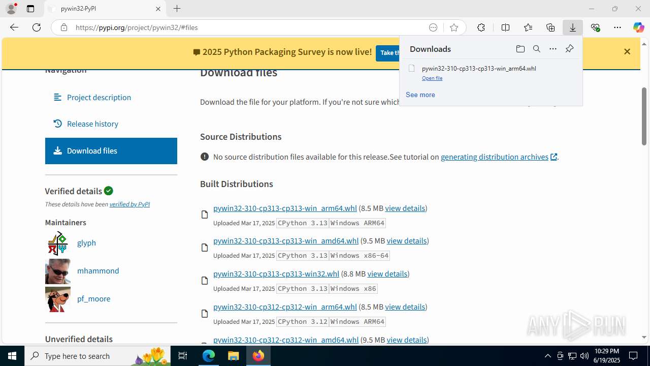View site information lock icon
This screenshot has height=366, width=650.
click(64, 27)
